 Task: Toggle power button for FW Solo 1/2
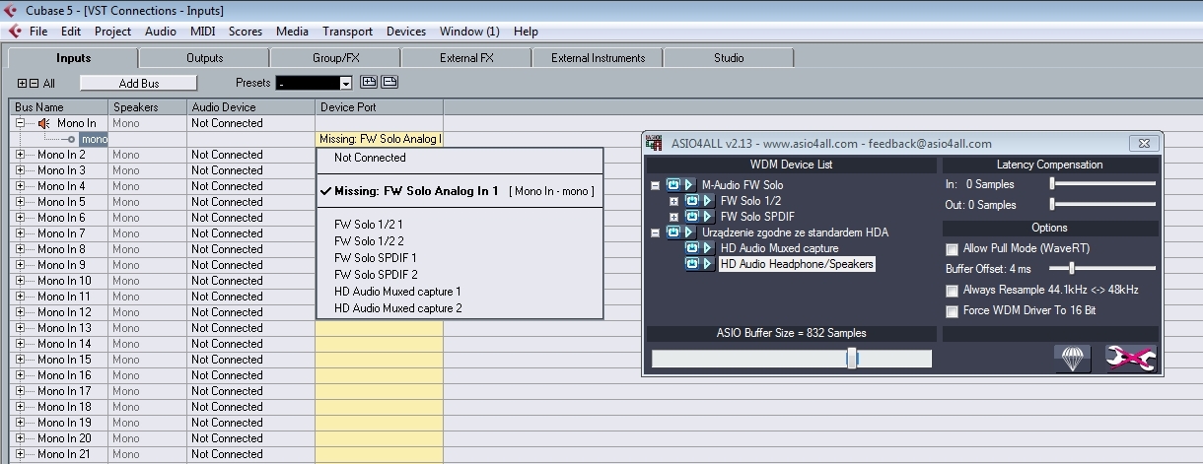coord(691,201)
